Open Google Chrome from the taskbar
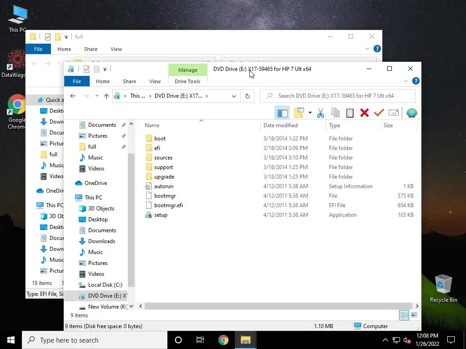Image resolution: width=466 pixels, height=349 pixels. pos(223,340)
